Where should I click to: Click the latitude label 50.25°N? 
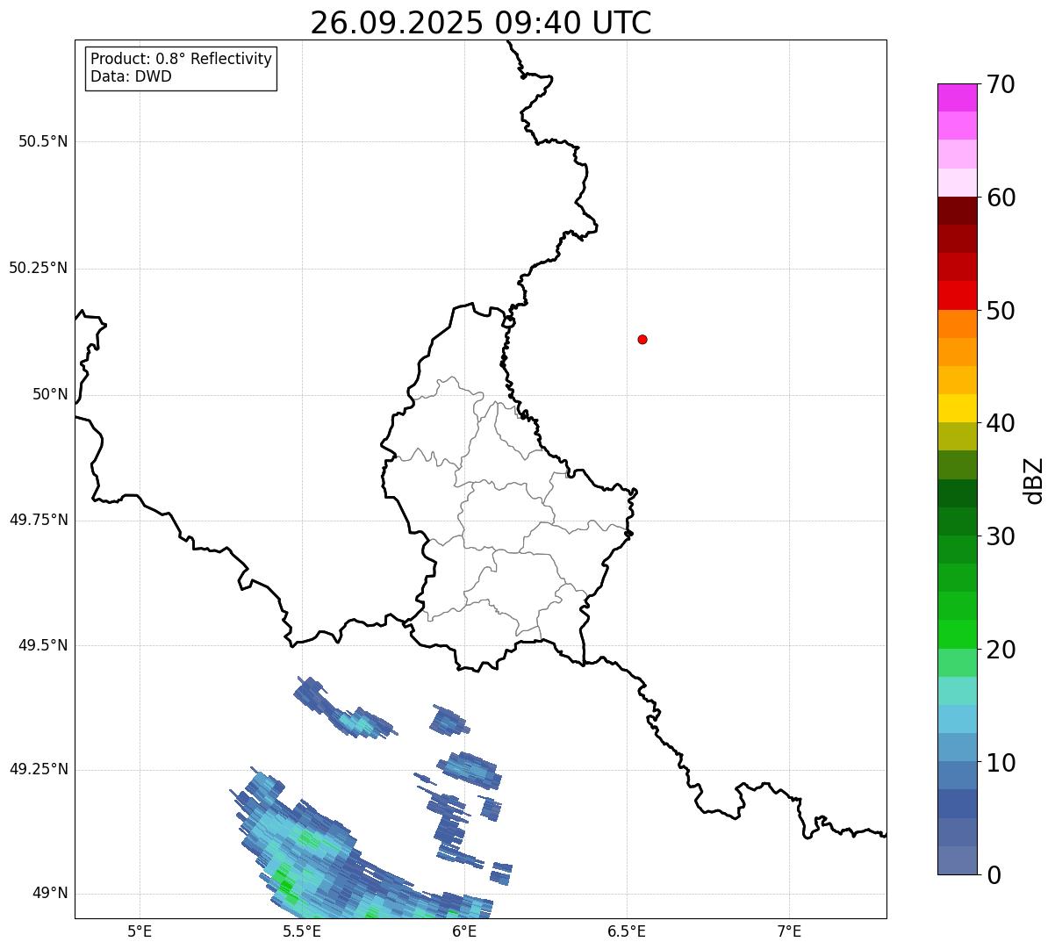[39, 268]
